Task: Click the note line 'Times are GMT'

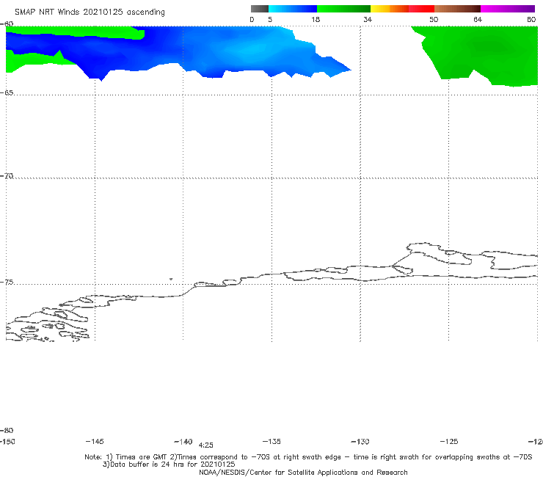Action: [140, 457]
